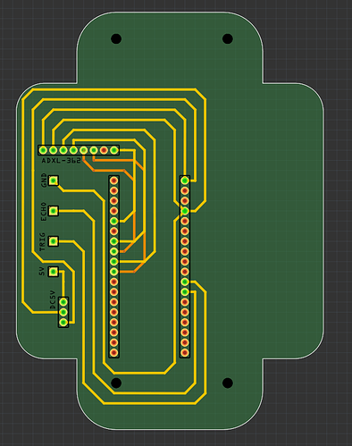Select middle pad of DC5V header
This screenshot has width=352, height=446.
(63, 312)
